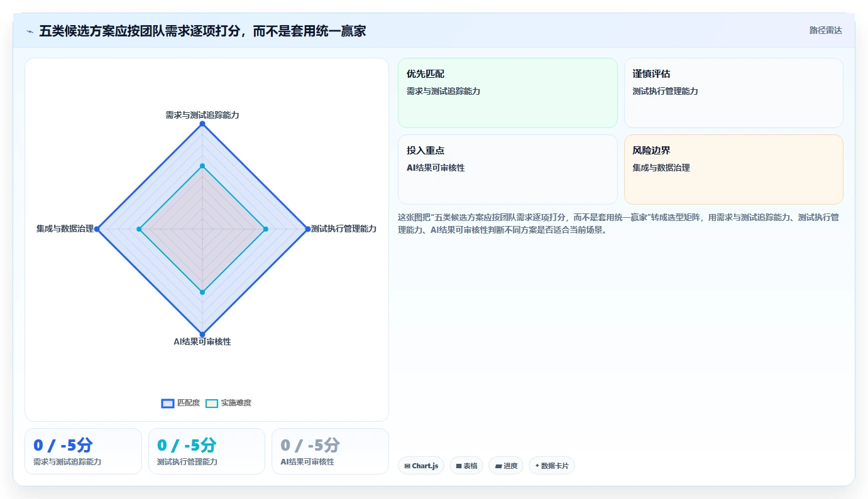Toggle the 匹配度 legend item
The image size is (868, 499).
(181, 403)
